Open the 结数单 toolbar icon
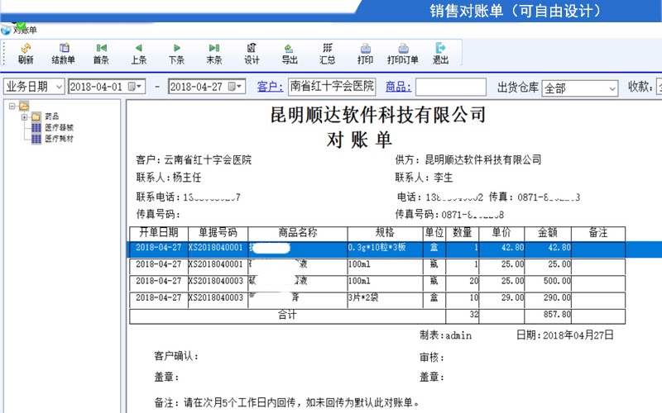The image size is (662, 413). 64,54
